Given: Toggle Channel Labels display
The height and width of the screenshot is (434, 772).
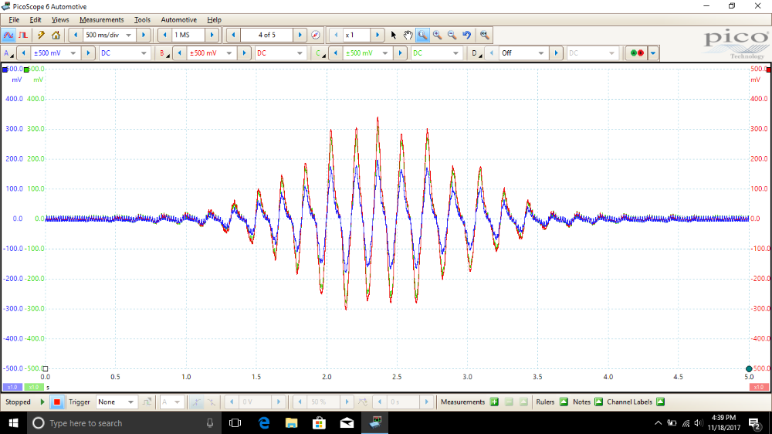Looking at the screenshot, I should point(660,402).
